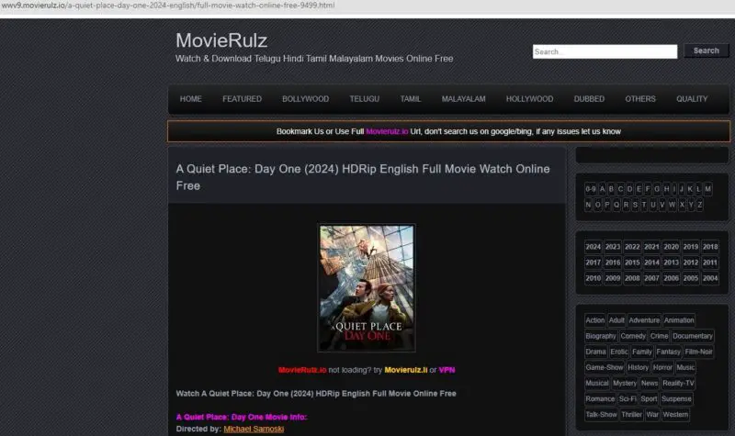Click the Search input field
Viewport: 735px width, 436px height.
(x=605, y=51)
